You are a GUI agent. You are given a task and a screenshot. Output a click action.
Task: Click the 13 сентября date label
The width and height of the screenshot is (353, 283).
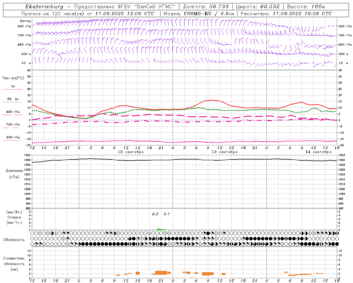pos(224,152)
